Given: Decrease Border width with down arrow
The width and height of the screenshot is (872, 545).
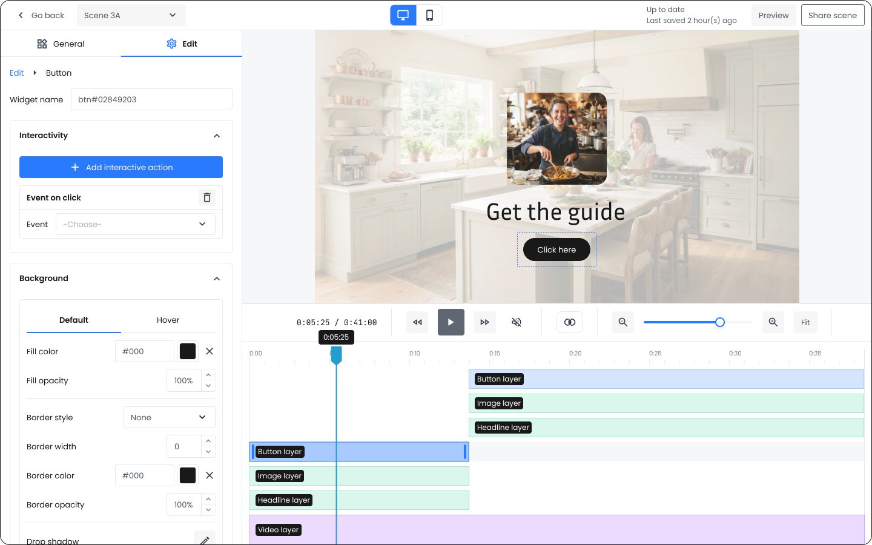Looking at the screenshot, I should pos(208,452).
